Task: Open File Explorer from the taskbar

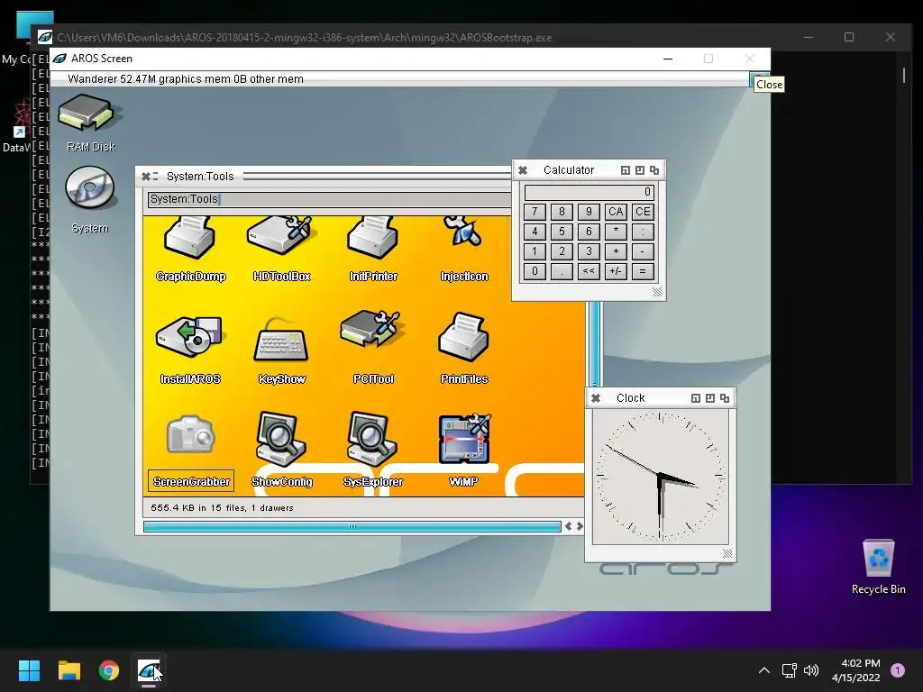Action: point(69,670)
